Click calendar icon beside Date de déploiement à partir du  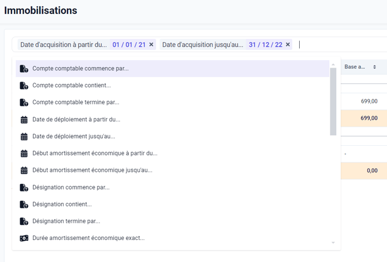click(24, 120)
